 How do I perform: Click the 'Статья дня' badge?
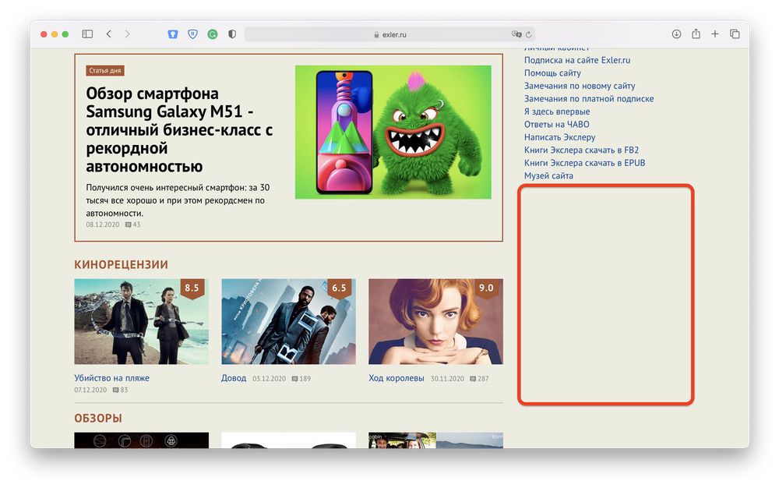(105, 71)
